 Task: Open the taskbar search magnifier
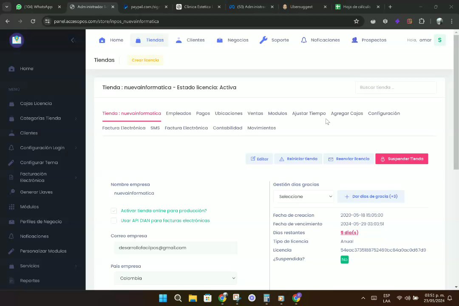(x=178, y=298)
